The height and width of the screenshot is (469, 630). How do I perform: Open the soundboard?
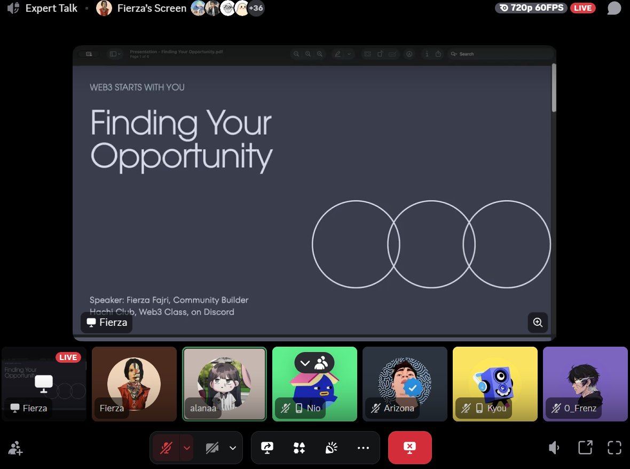(331, 448)
